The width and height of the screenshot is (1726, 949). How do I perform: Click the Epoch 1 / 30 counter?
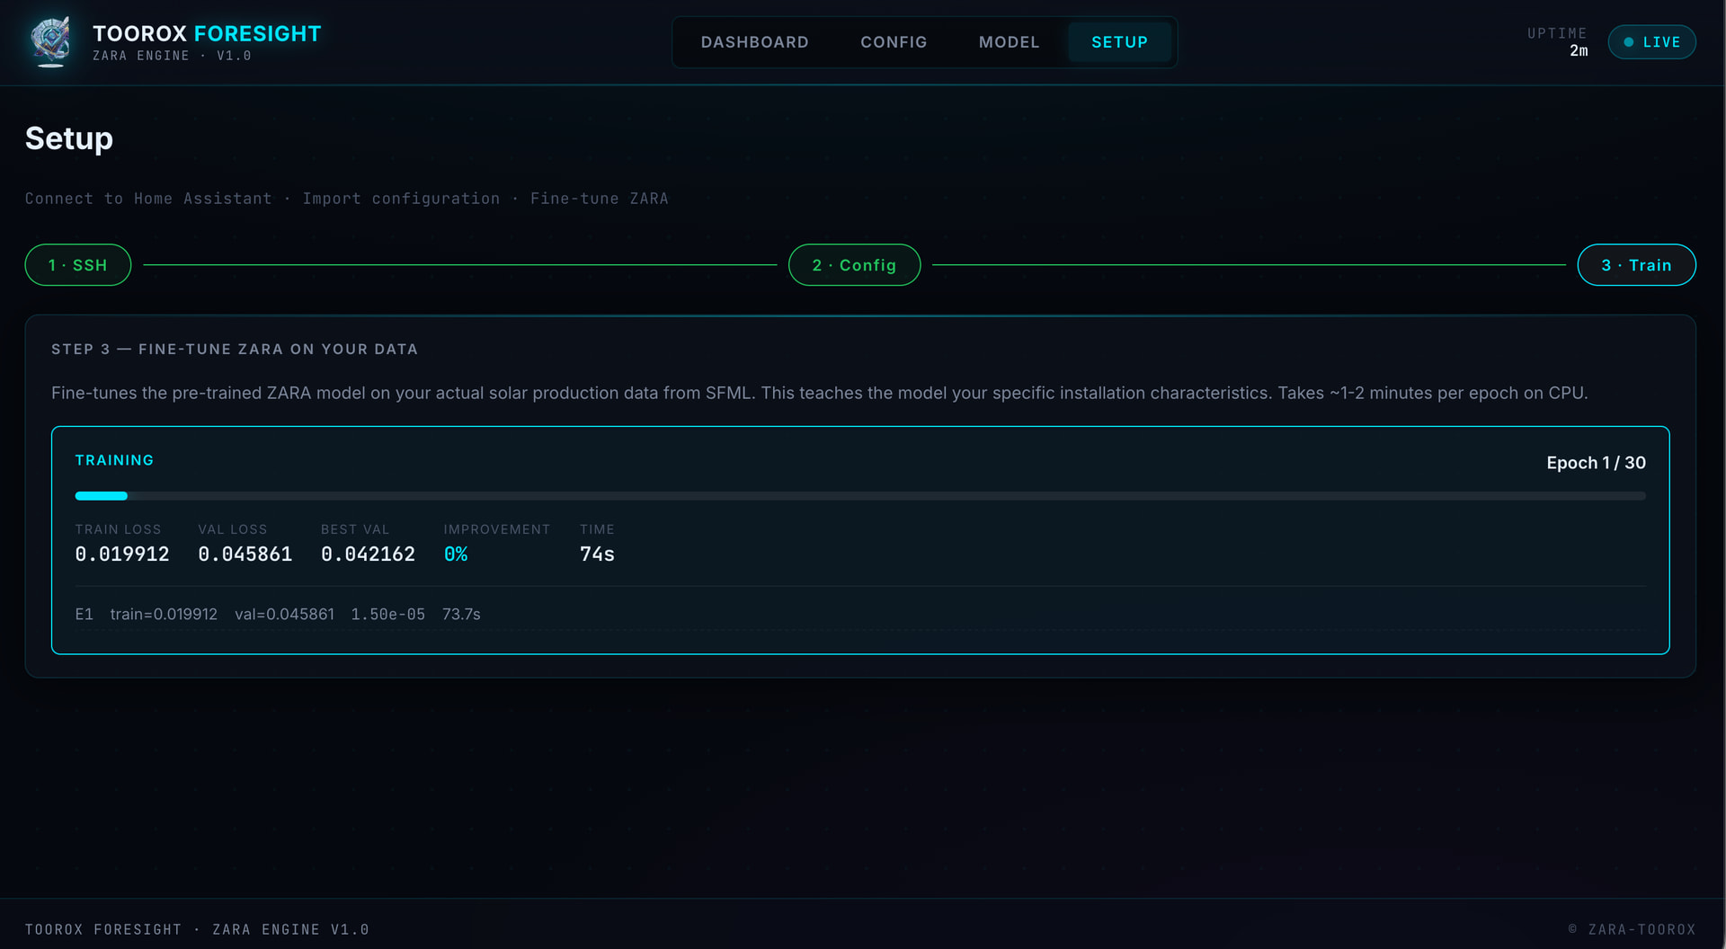click(x=1596, y=463)
